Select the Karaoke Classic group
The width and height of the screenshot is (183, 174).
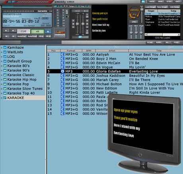coord(19,75)
